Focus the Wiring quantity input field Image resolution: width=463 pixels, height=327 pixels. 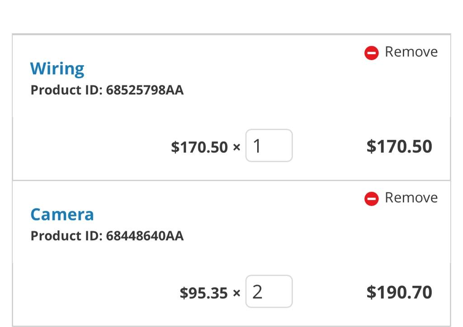269,146
